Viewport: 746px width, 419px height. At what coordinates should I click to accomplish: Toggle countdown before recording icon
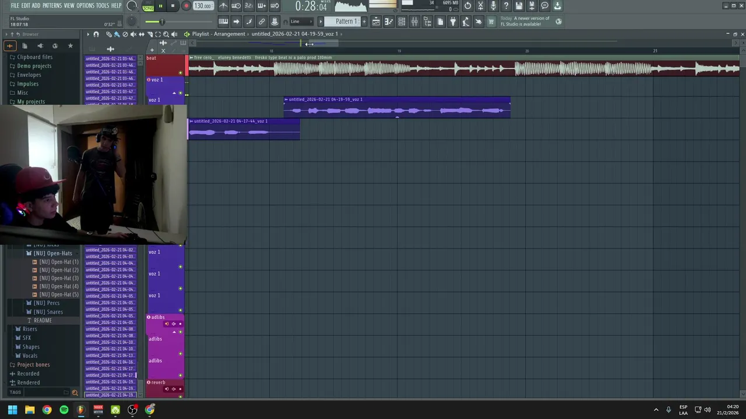pyautogui.click(x=248, y=6)
